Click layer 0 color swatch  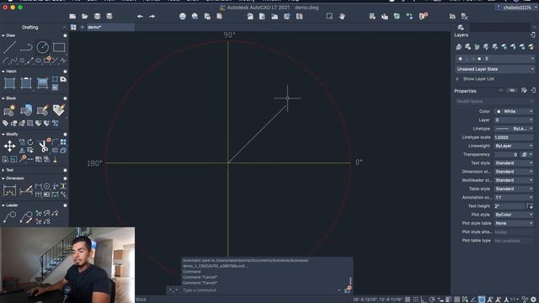tap(479, 59)
